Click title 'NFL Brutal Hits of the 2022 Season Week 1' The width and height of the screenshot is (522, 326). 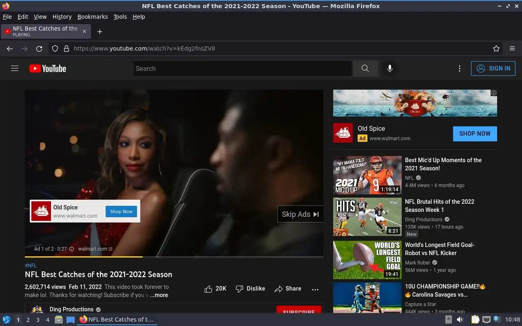(x=440, y=206)
